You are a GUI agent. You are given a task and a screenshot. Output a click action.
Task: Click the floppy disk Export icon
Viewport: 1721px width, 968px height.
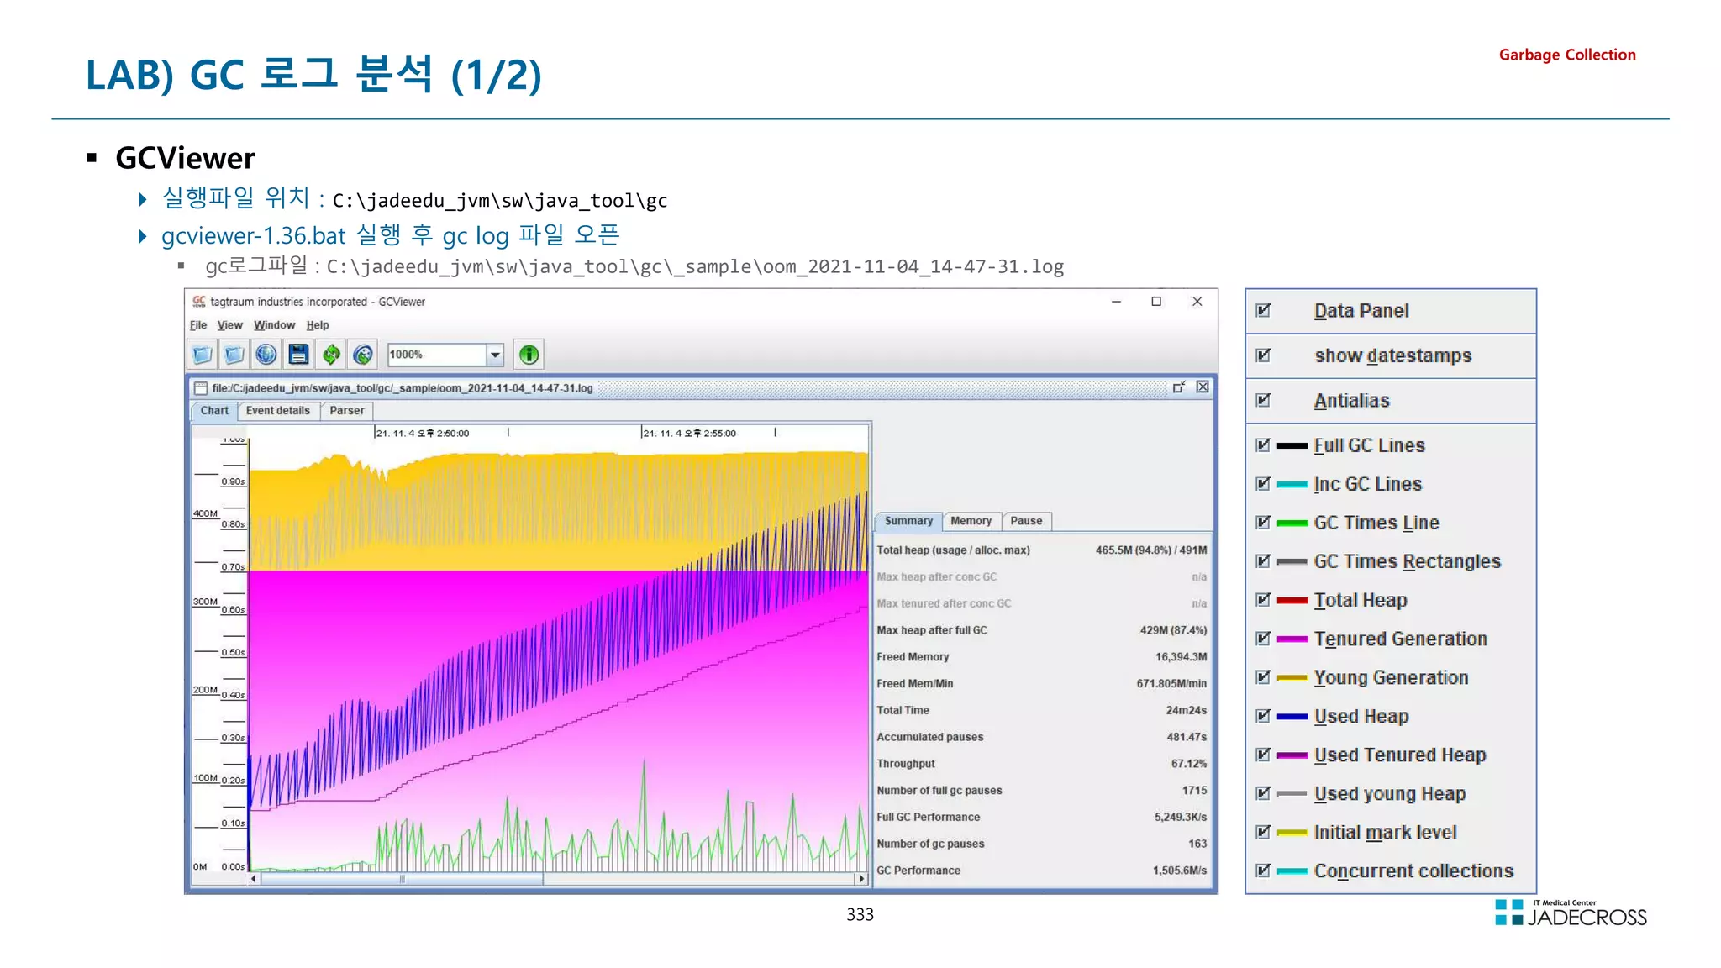click(x=298, y=355)
